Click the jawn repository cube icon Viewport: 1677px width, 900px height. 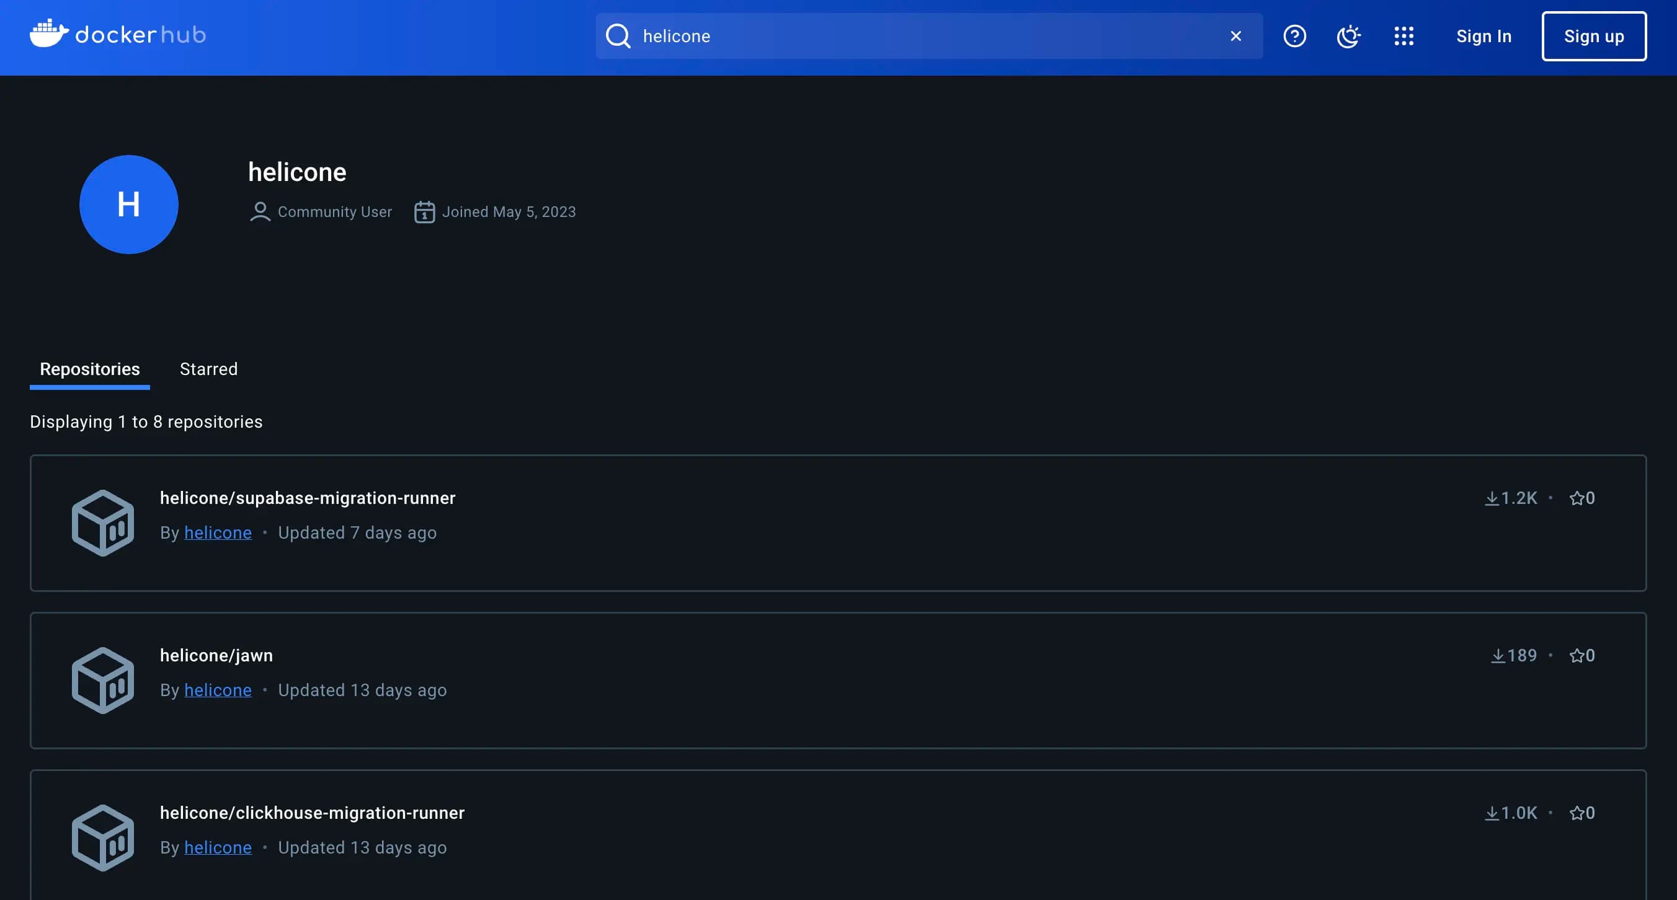[103, 680]
